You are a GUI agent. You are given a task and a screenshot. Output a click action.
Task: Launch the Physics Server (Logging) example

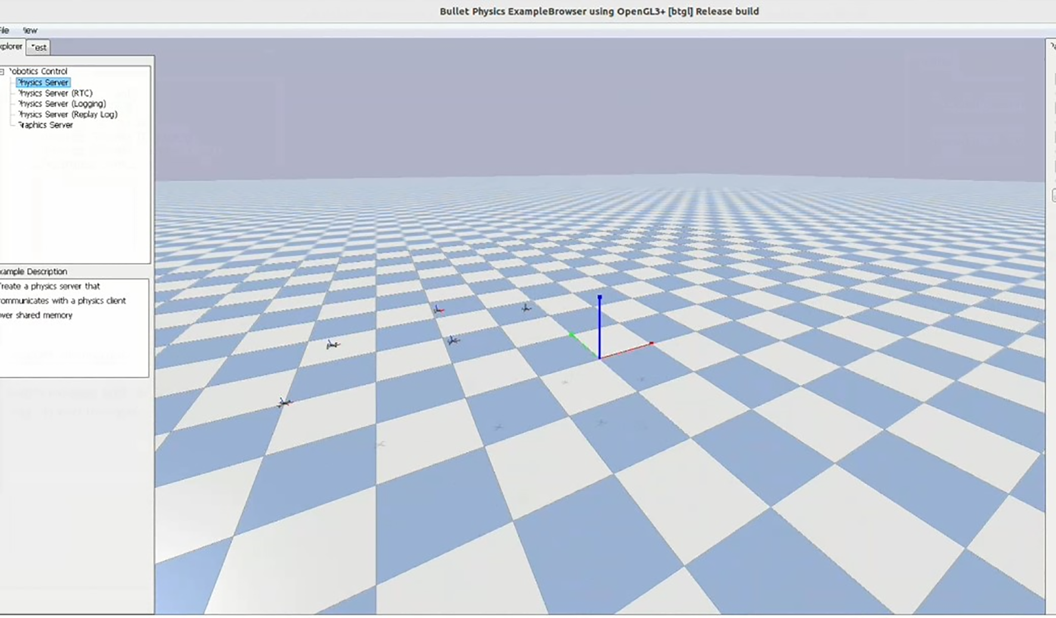[61, 103]
